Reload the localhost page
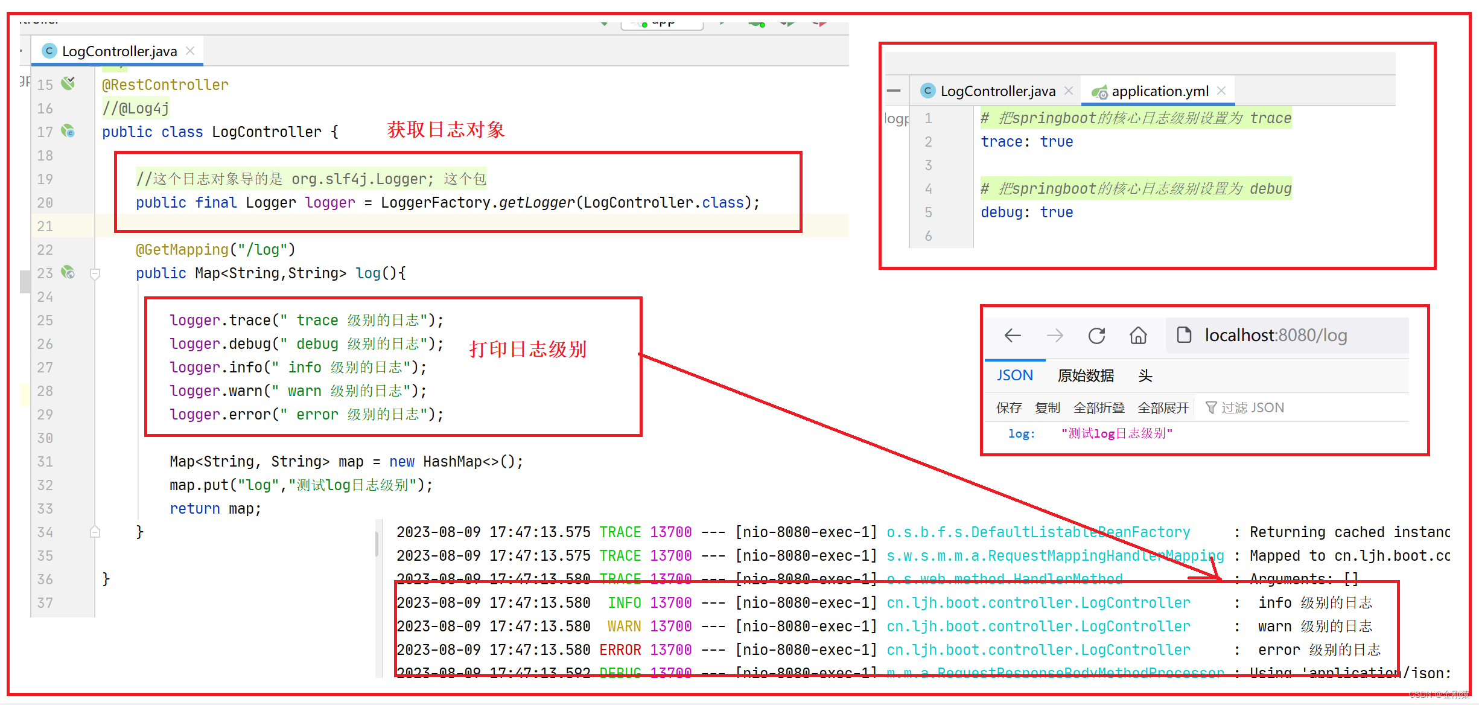 [1096, 336]
